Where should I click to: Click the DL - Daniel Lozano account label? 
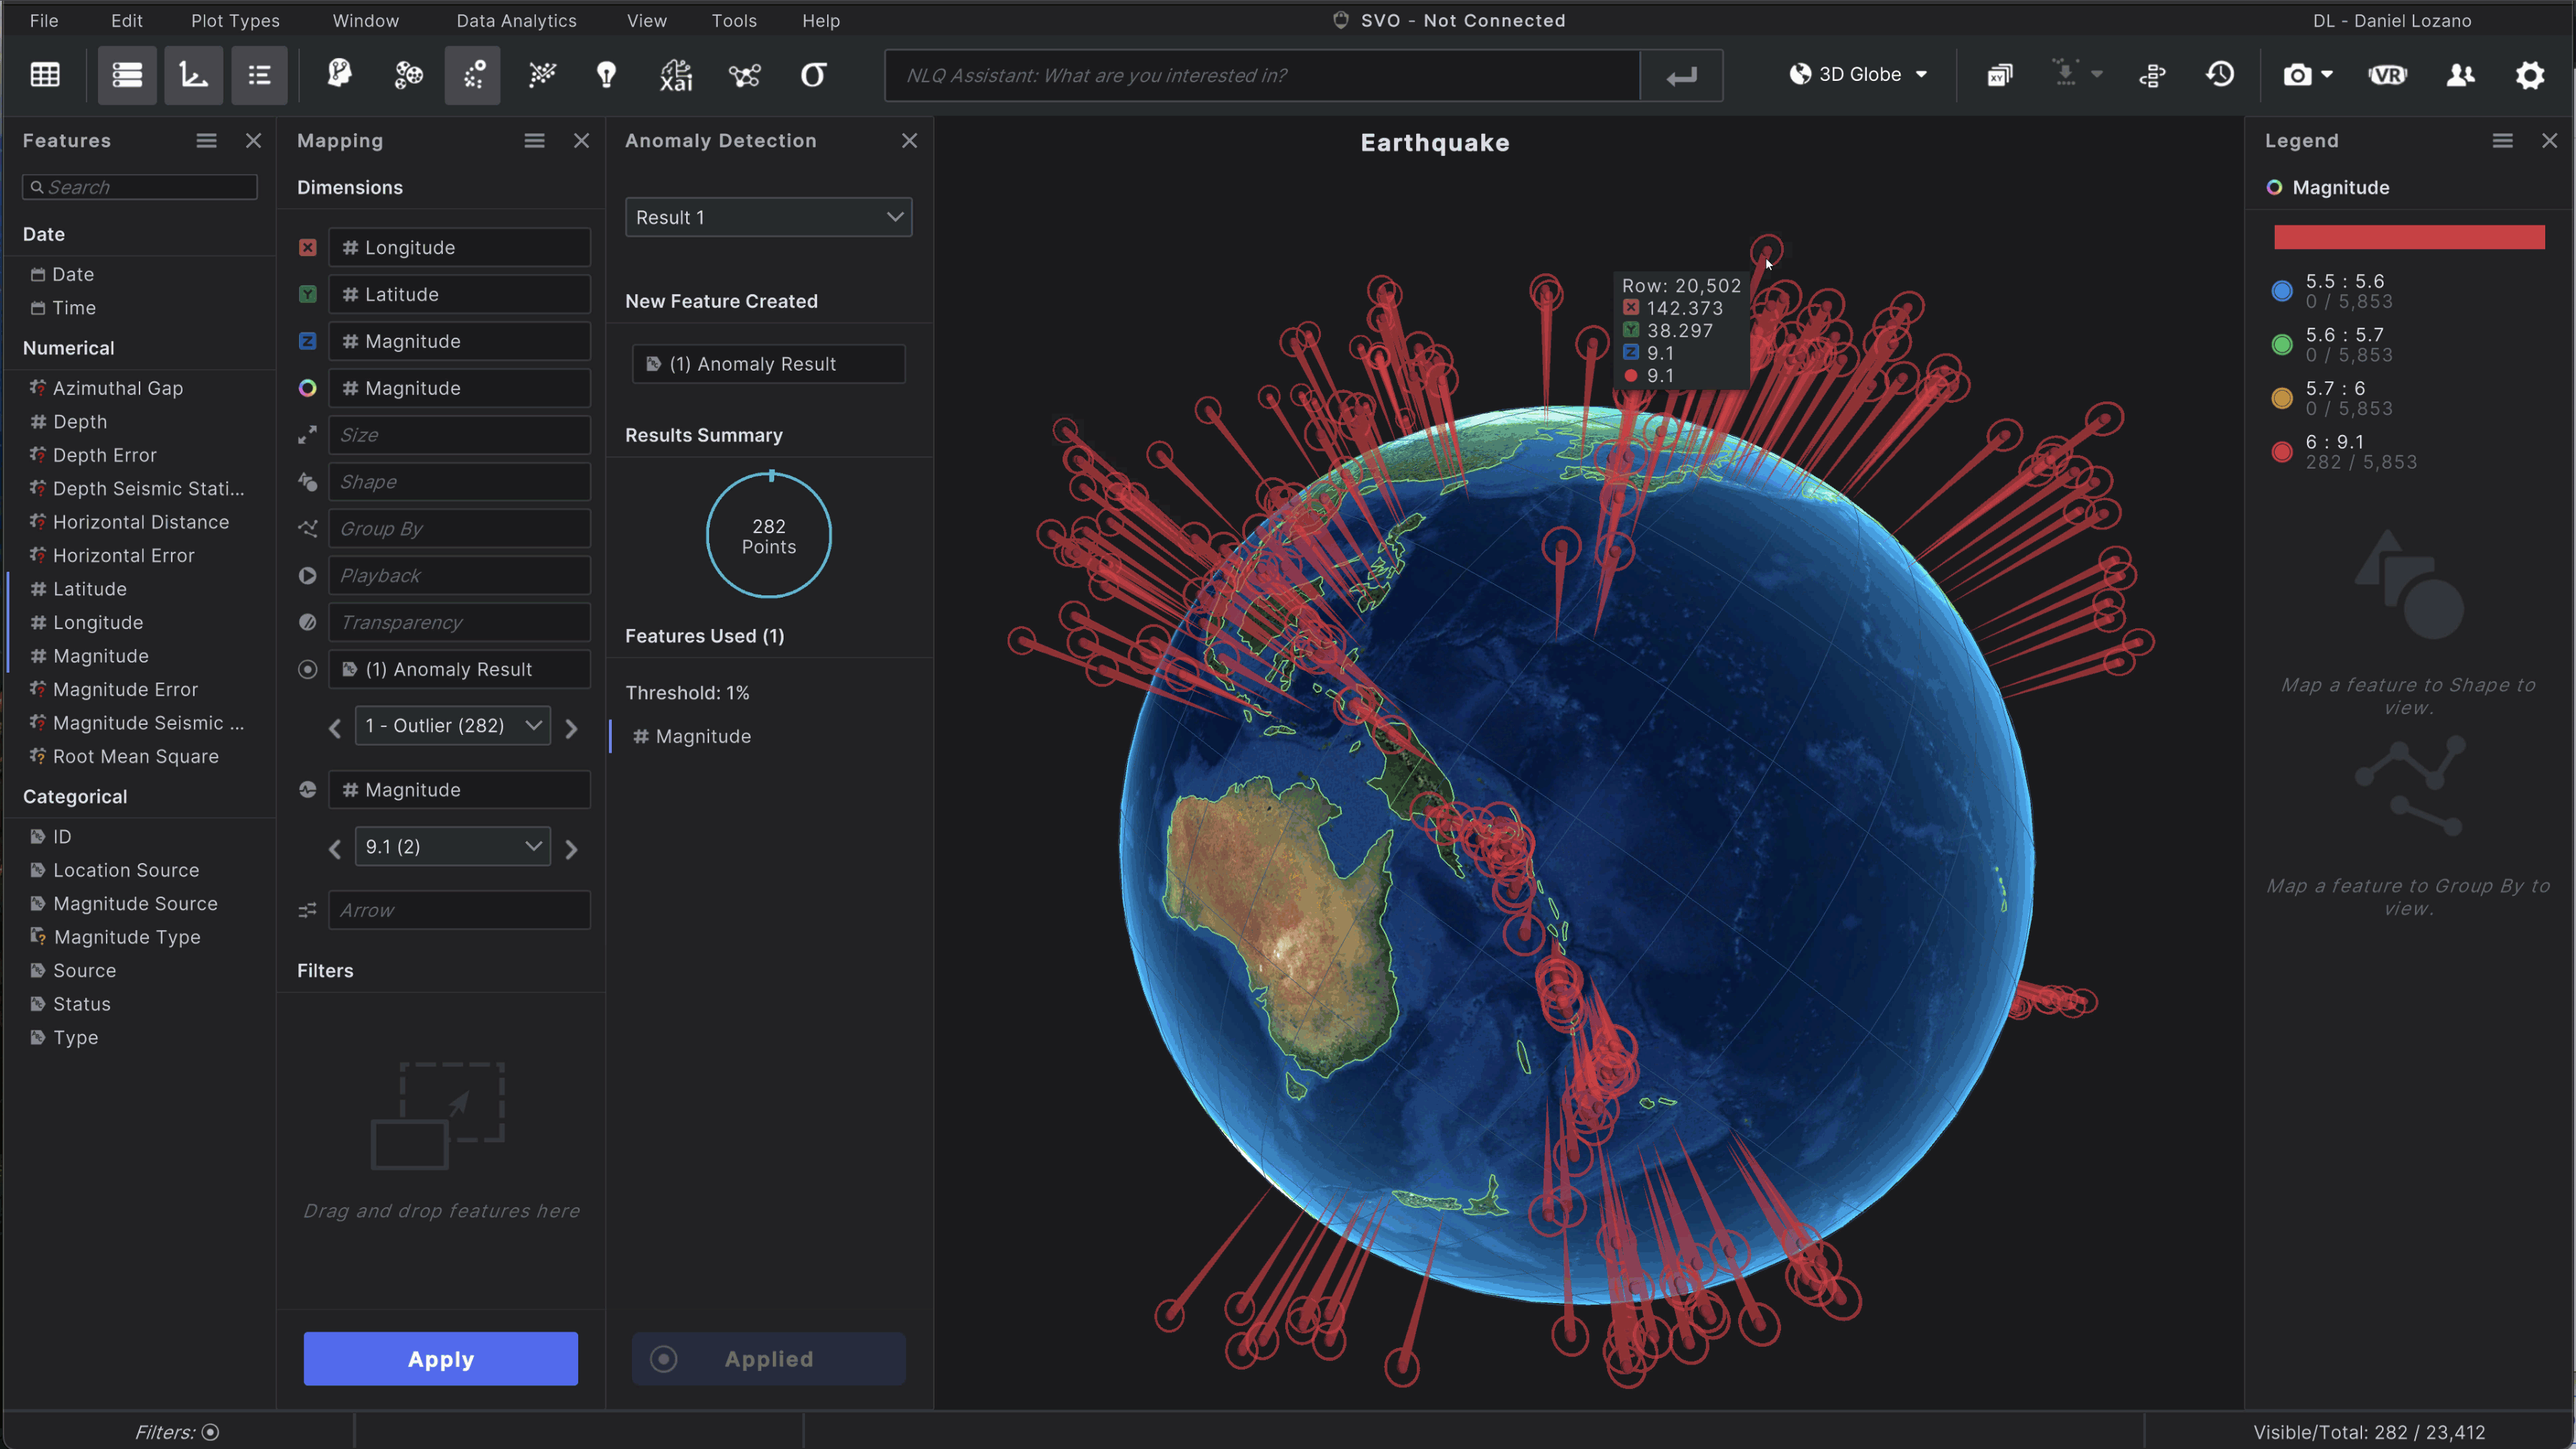coord(2392,20)
